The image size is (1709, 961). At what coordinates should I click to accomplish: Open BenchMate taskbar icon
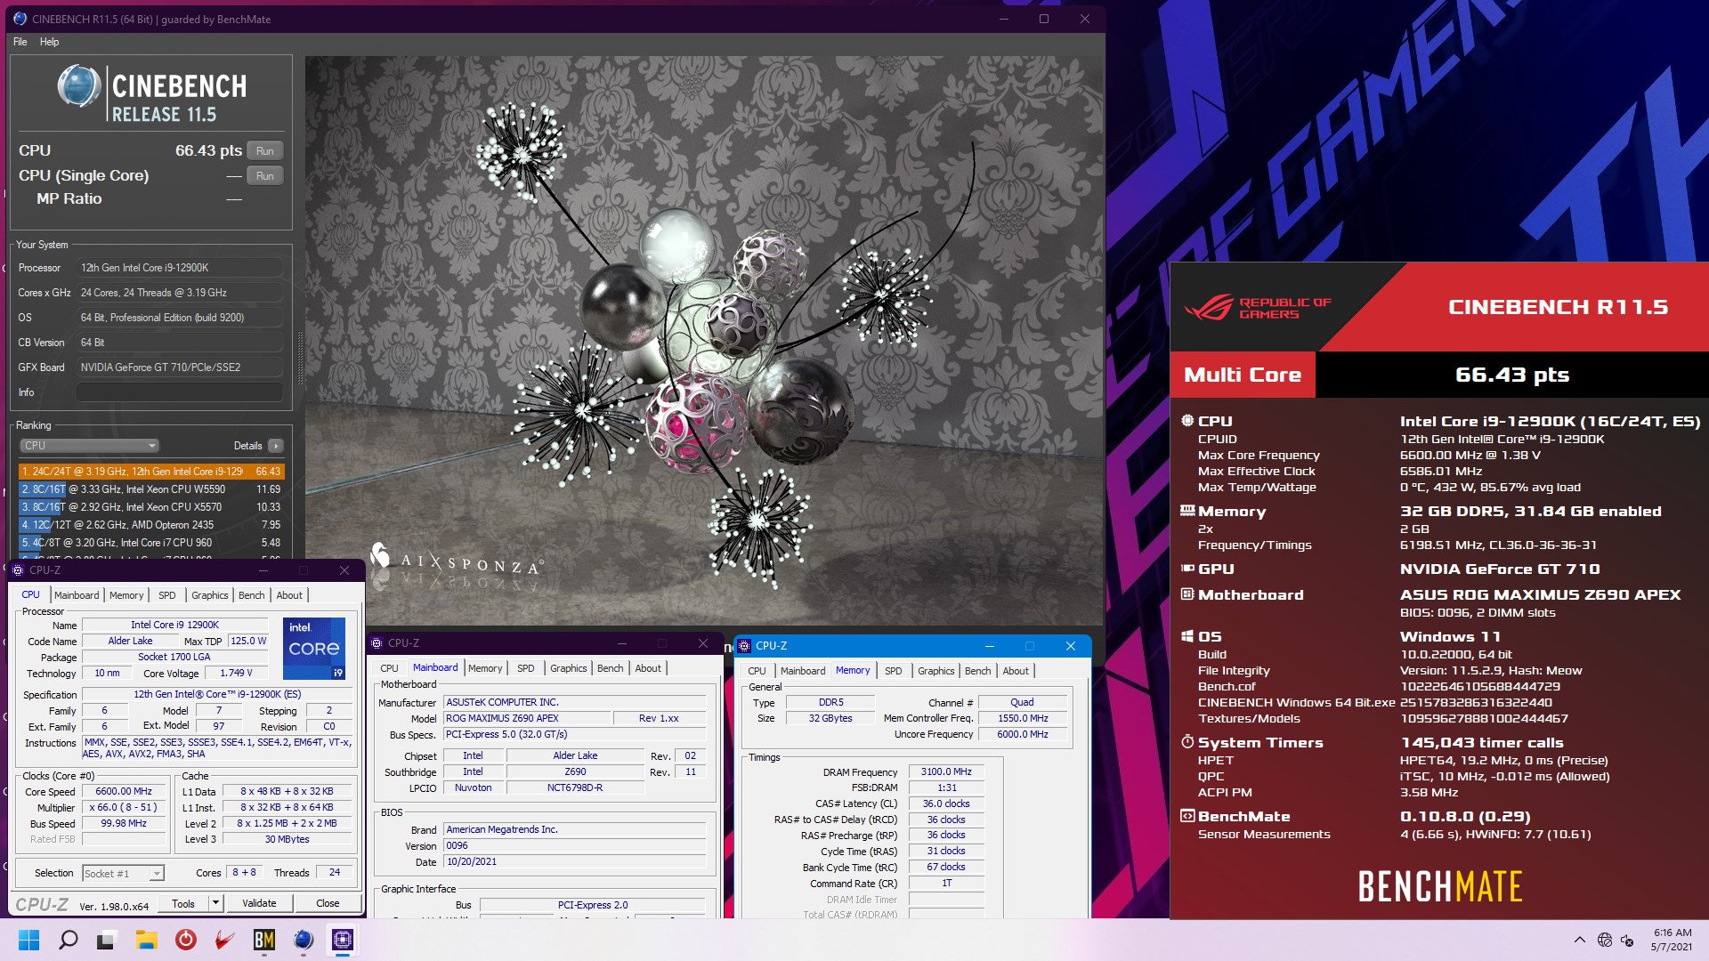(x=263, y=940)
